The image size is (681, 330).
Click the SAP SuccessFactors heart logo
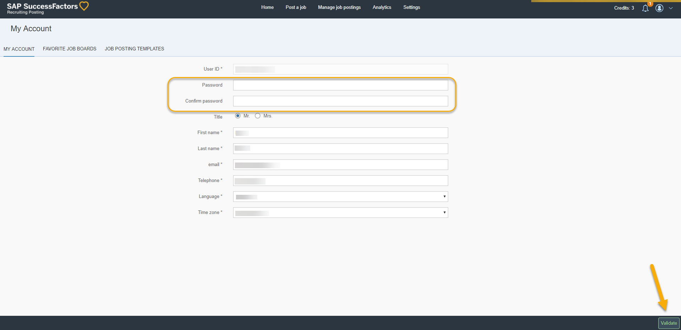(84, 6)
